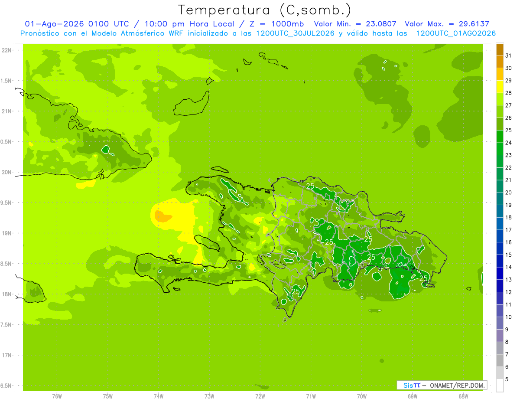520x402 pixels.
Task: Click the '10' color scale label
Action: pos(508,317)
